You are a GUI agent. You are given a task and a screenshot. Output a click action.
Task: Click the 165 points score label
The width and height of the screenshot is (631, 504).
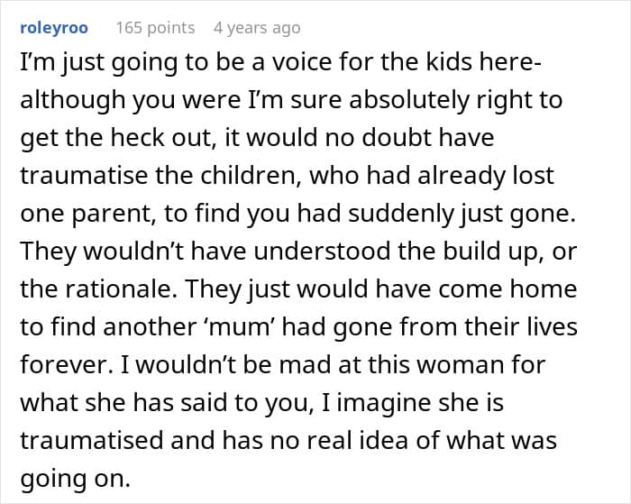[155, 28]
